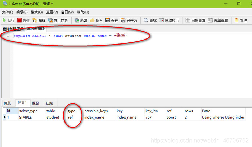This screenshot has height=147, width=252.
Task: Select index_name under possible_keys
Action: pos(100,117)
